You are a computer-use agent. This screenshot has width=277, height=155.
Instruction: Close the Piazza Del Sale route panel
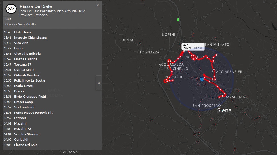[x=98, y=5]
